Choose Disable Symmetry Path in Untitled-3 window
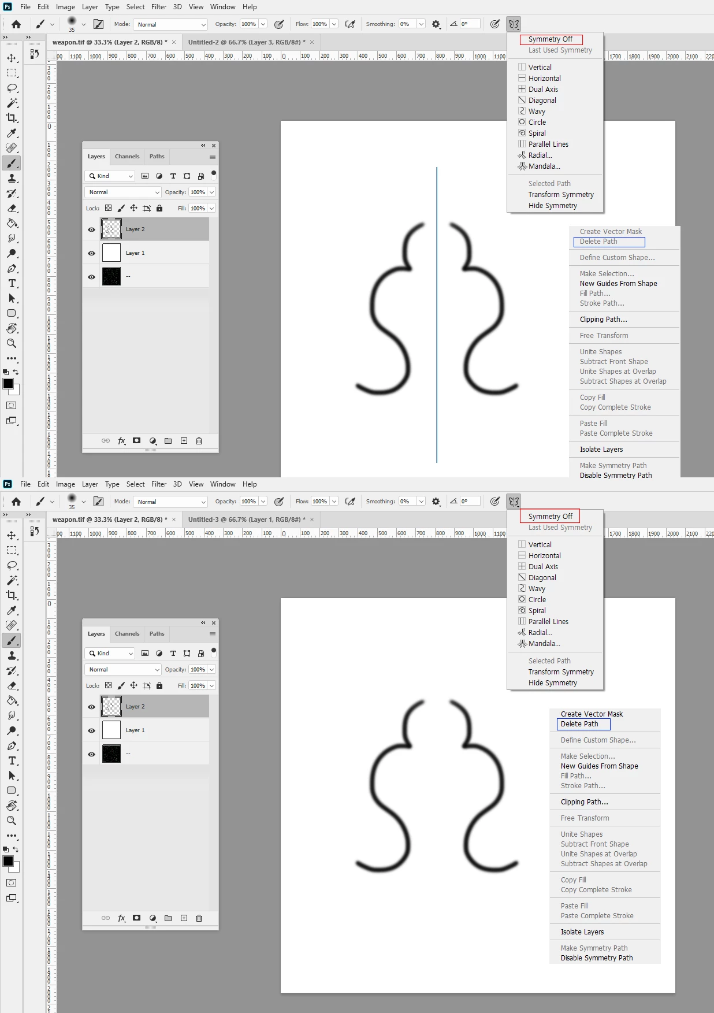 597,958
